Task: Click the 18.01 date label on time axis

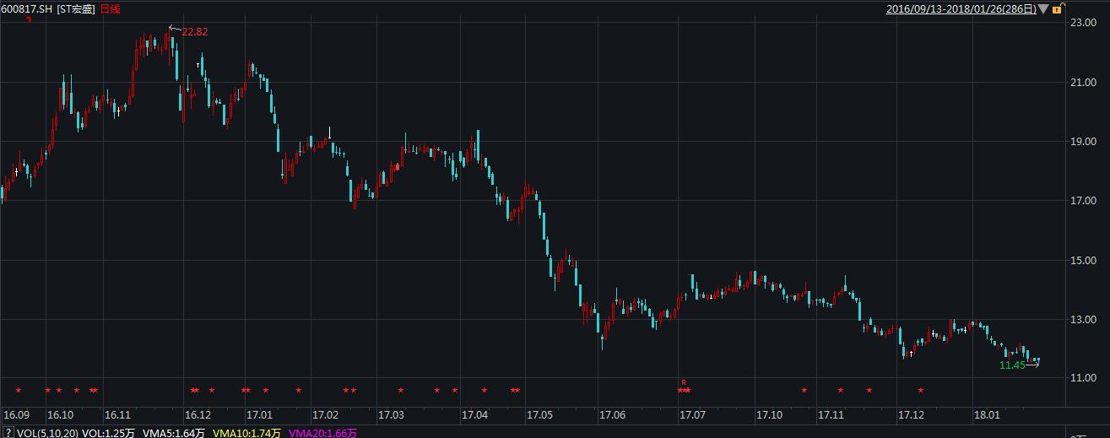Action: point(986,415)
